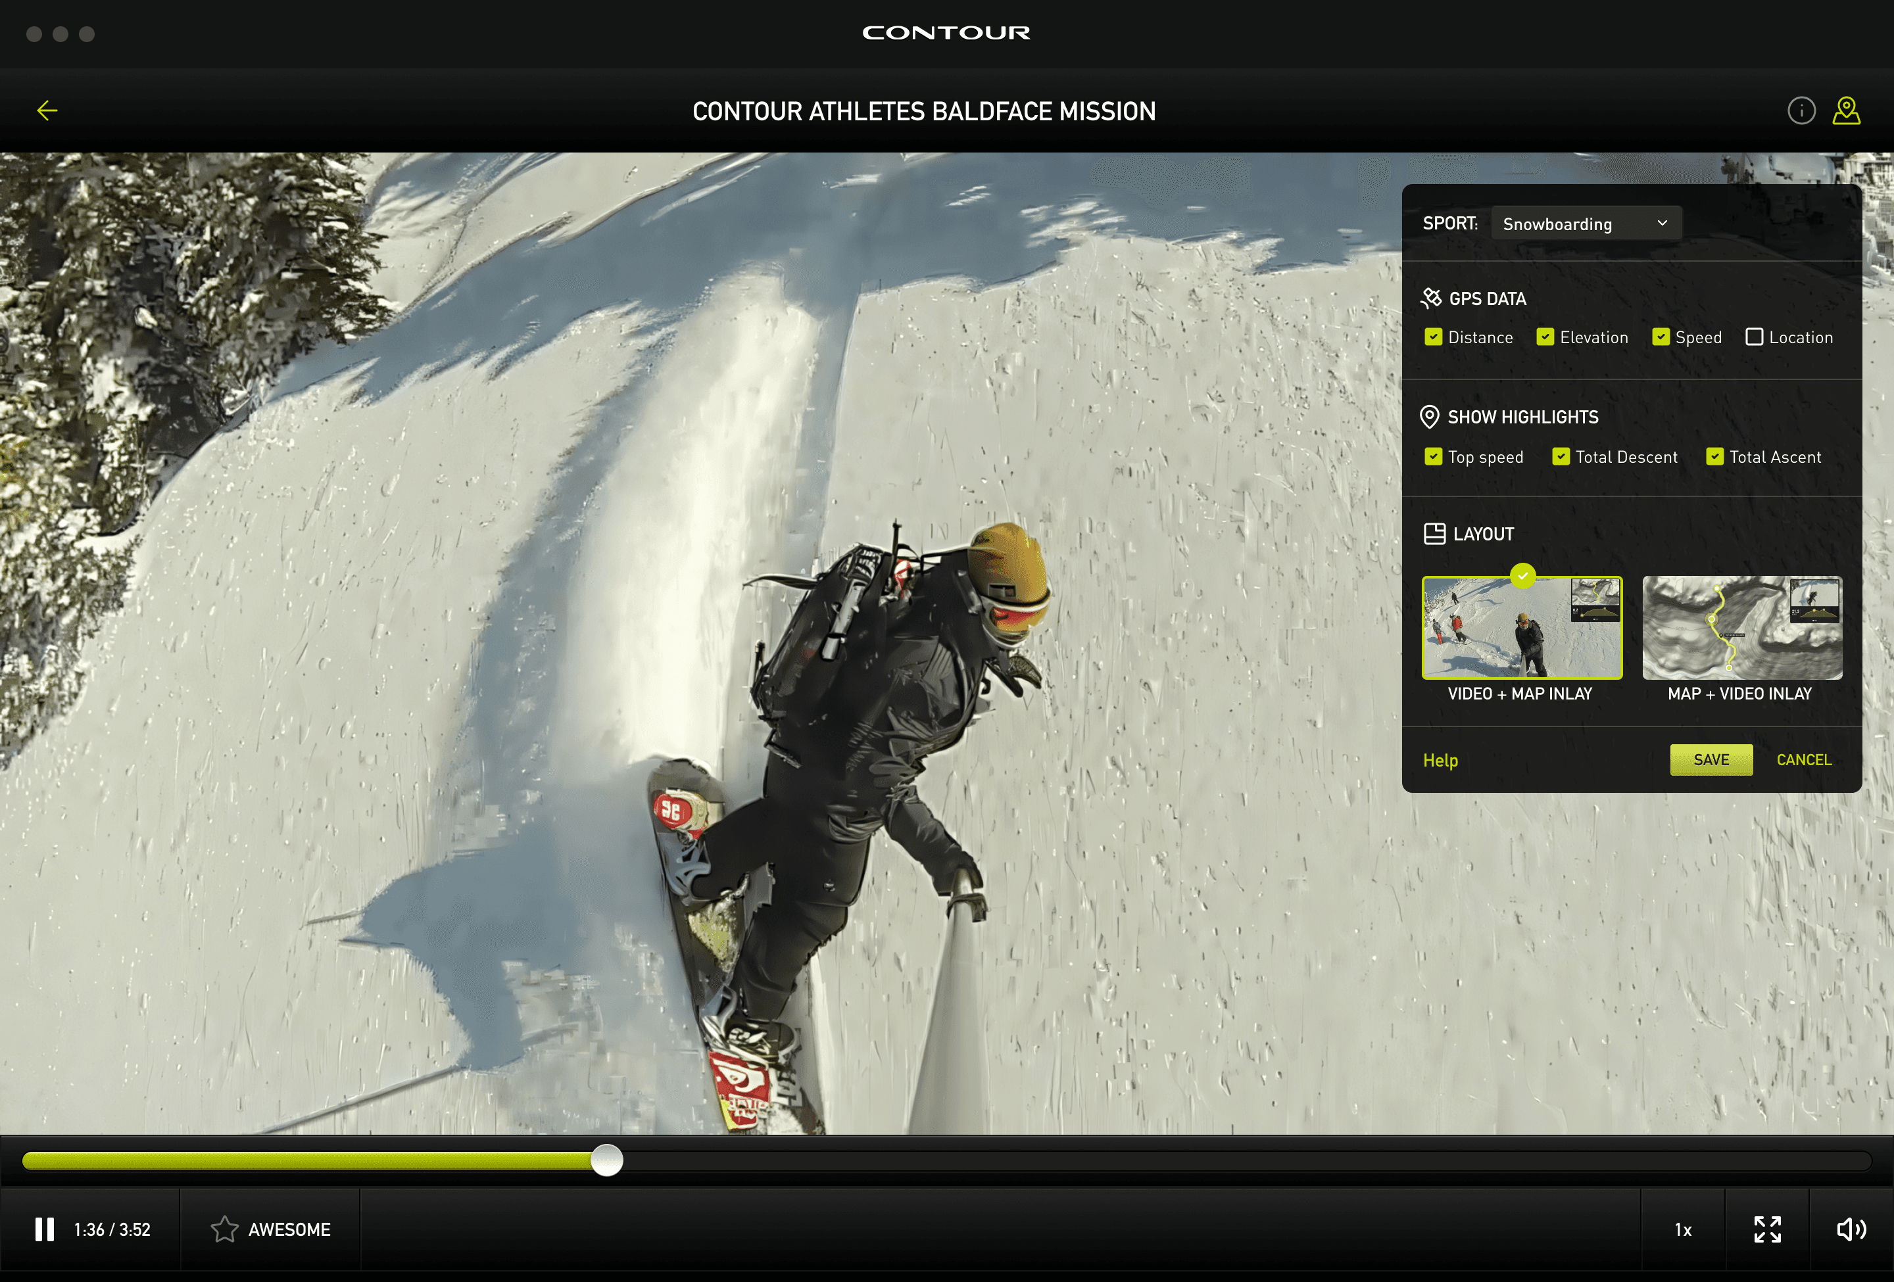This screenshot has height=1282, width=1894.
Task: Pause the video playback
Action: [45, 1229]
